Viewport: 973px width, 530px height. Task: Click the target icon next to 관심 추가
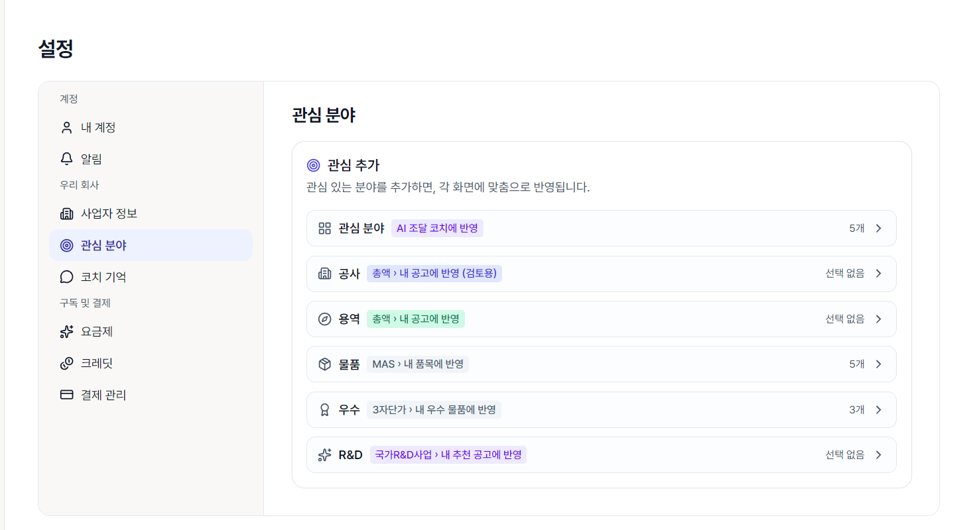314,165
